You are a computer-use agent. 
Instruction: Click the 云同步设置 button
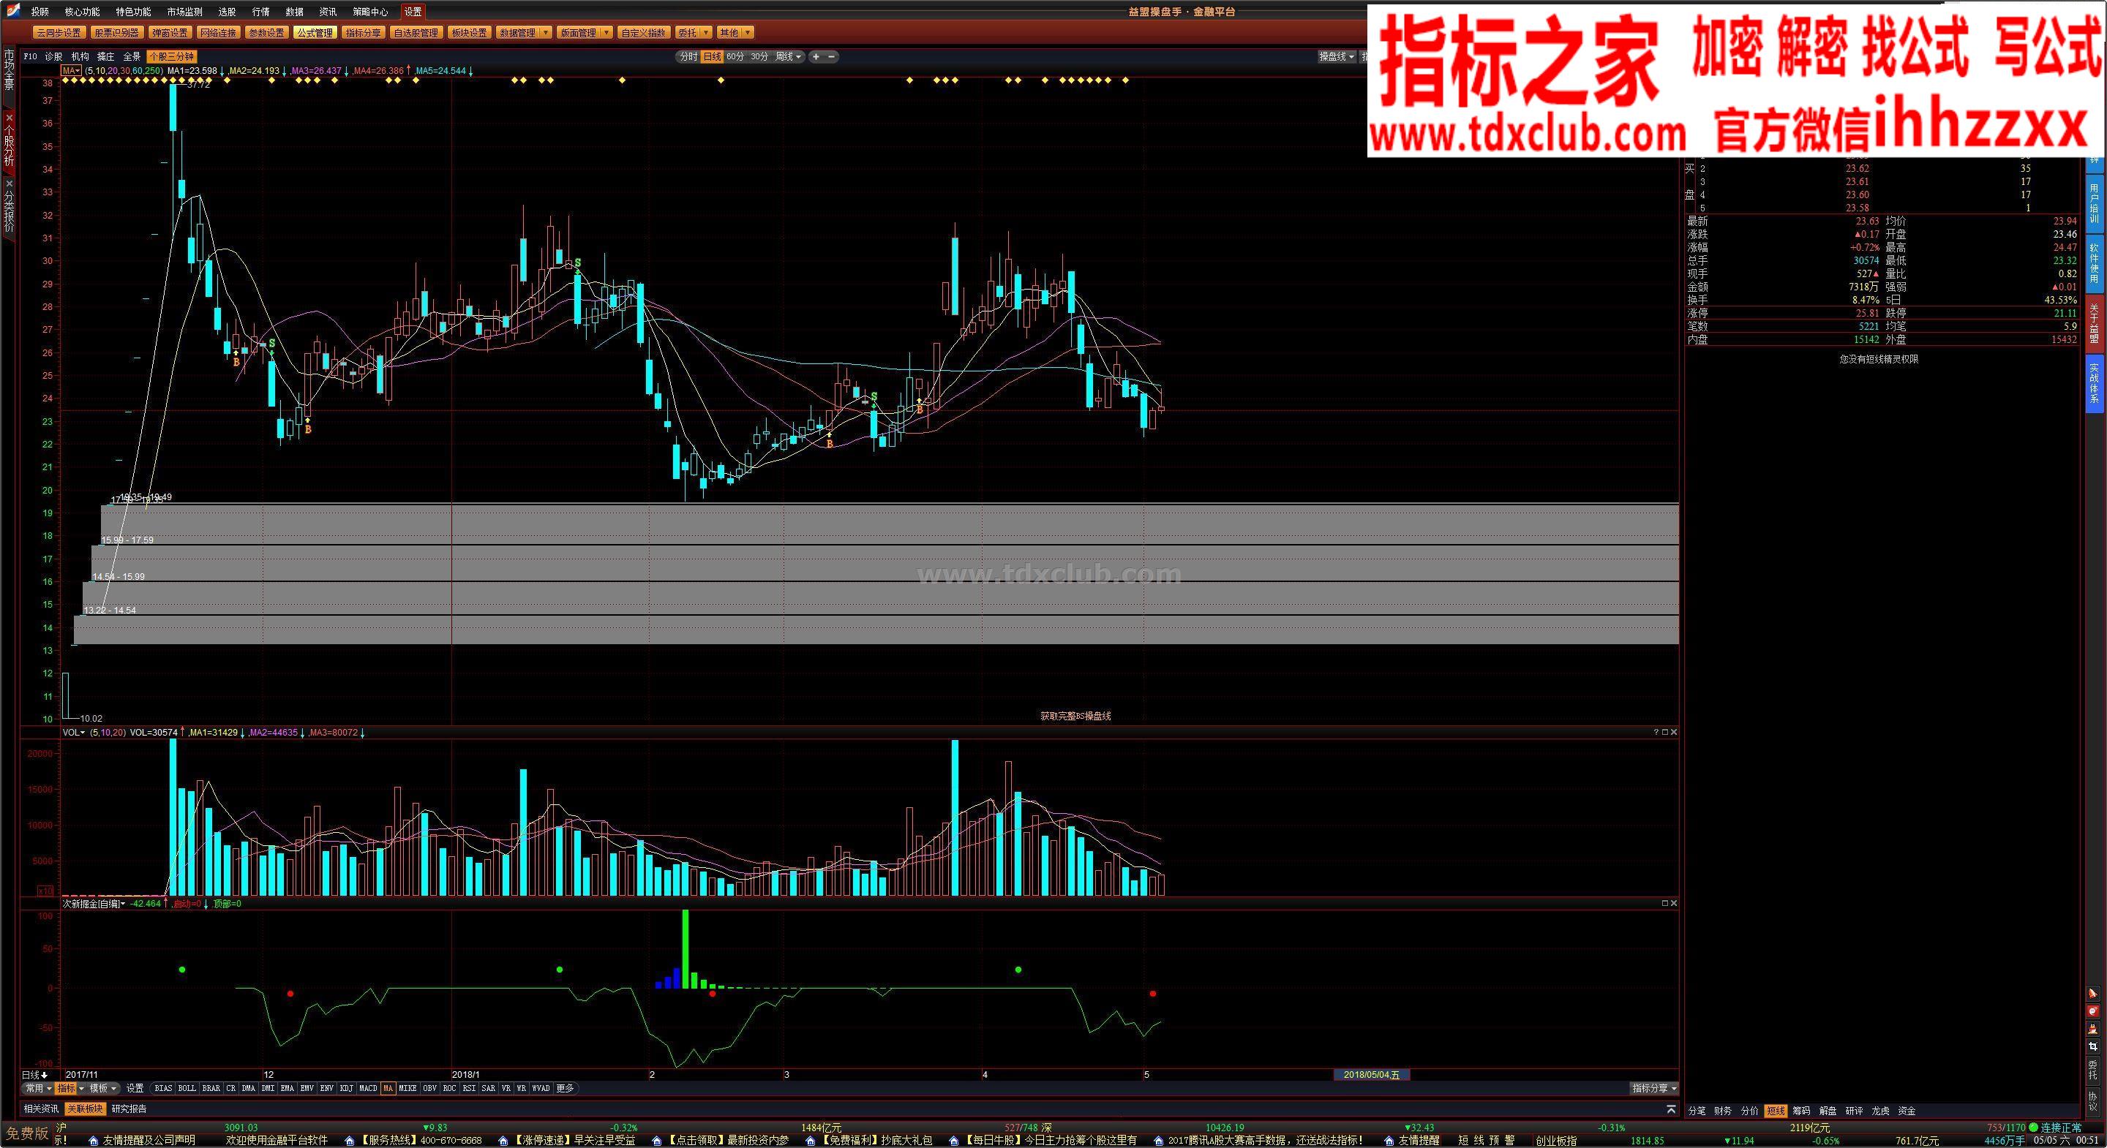[x=59, y=33]
